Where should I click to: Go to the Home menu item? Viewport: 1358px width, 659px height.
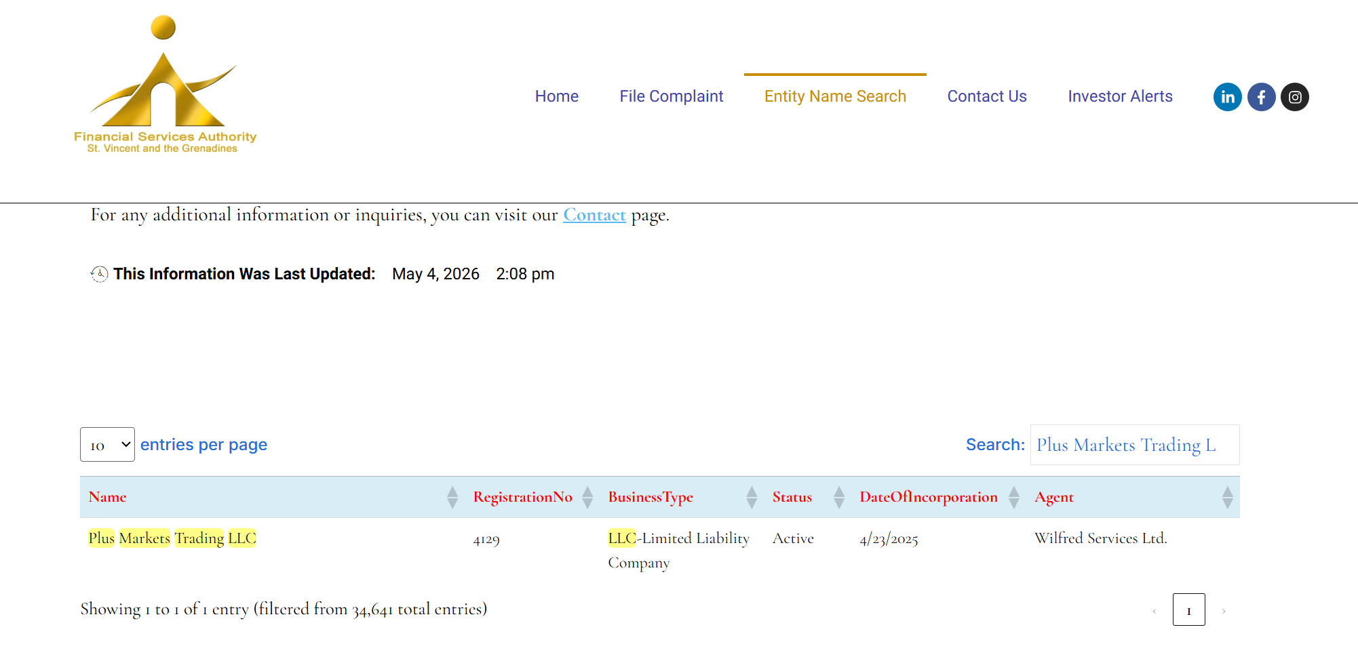pos(557,96)
